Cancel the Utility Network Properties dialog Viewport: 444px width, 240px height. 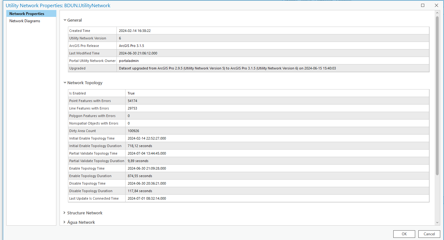pos(429,234)
